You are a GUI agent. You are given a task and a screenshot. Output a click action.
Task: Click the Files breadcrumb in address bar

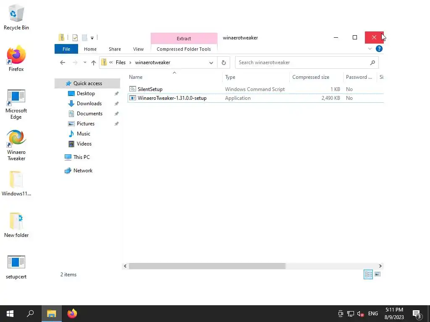[121, 62]
